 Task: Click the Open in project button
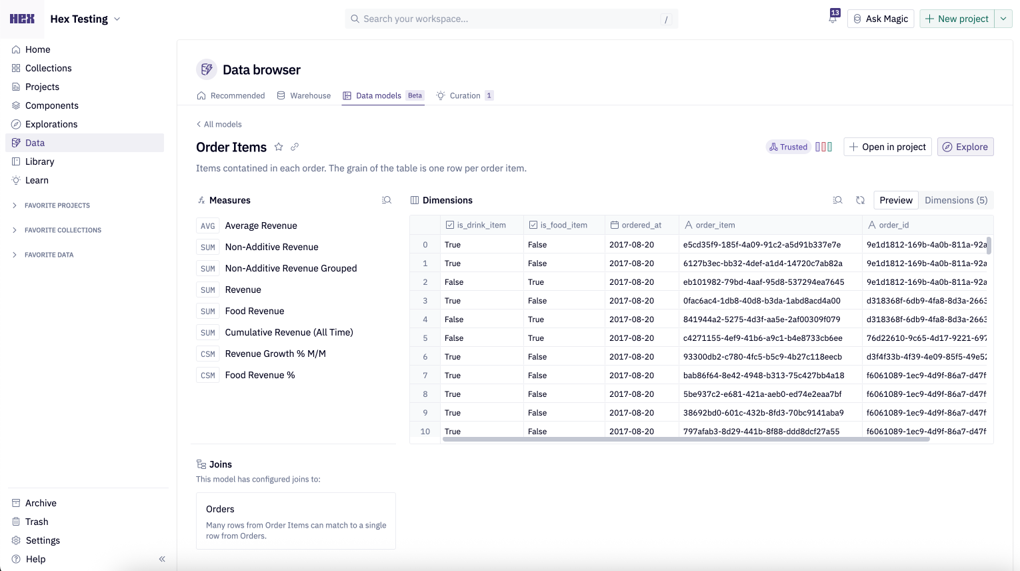(x=887, y=147)
